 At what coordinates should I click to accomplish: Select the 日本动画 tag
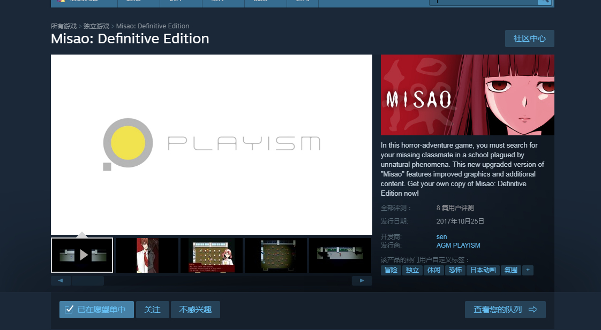[x=483, y=270]
